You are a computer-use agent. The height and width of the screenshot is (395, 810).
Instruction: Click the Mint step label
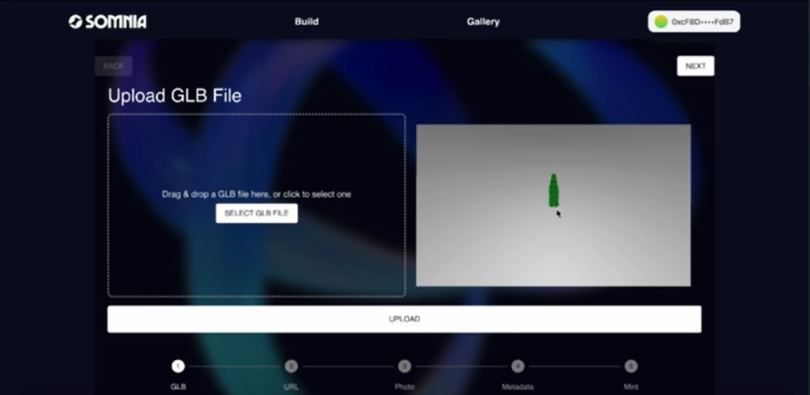[x=631, y=387]
